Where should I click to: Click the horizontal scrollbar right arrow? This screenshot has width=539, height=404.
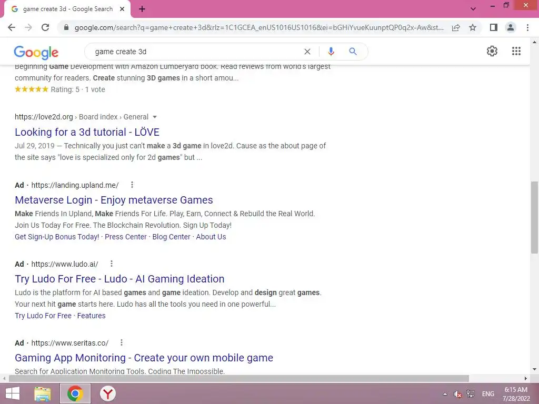(525, 378)
